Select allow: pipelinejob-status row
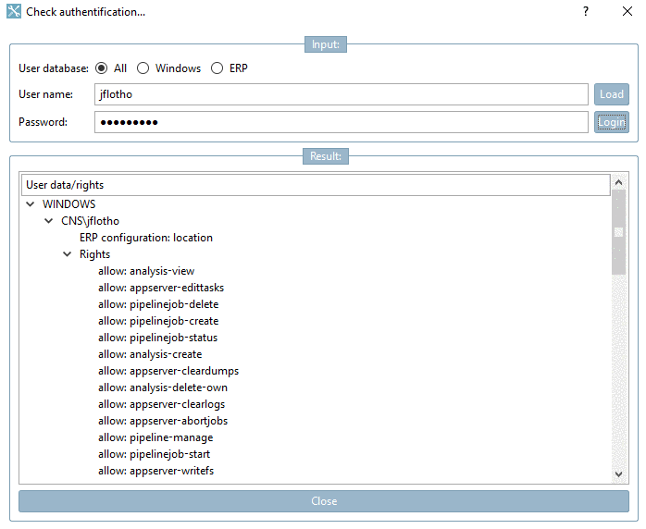This screenshot has height=529, width=646. tap(157, 338)
